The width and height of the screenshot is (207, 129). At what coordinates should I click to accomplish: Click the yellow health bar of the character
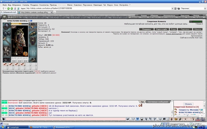[x=20, y=24]
